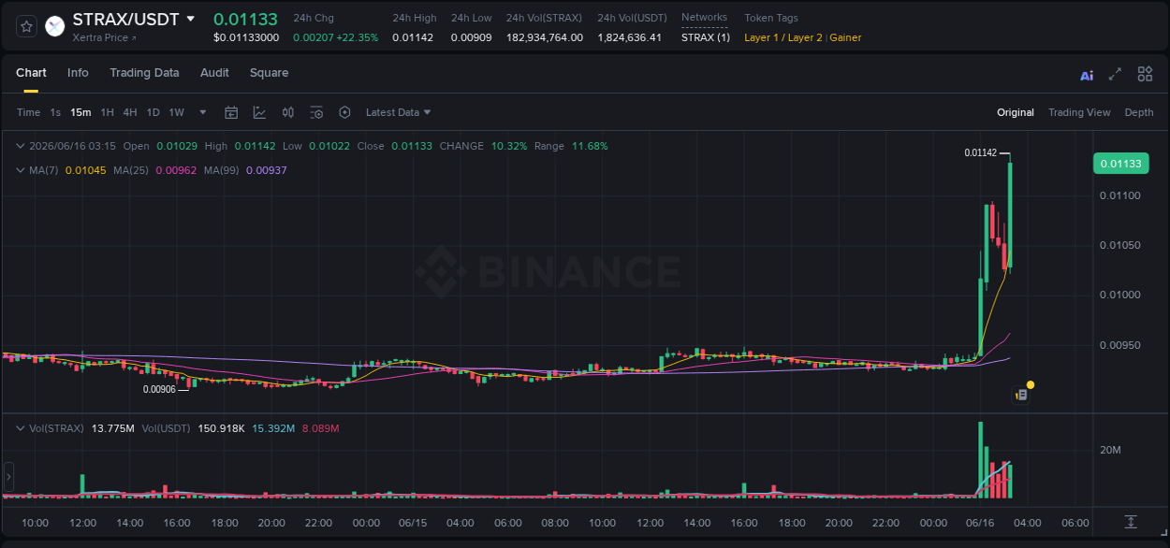Screen dimensions: 1170x548
Task: Open the Latest Data dropdown
Action: pyautogui.click(x=398, y=112)
